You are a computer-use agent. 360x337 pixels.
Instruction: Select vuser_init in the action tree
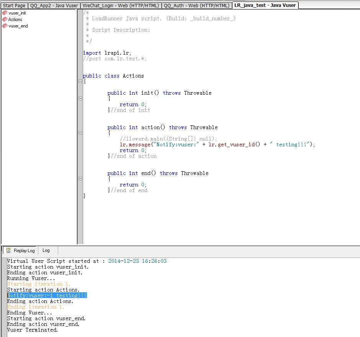(17, 13)
